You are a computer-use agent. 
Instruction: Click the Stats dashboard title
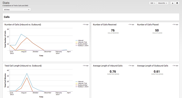pyautogui.click(x=6, y=3)
